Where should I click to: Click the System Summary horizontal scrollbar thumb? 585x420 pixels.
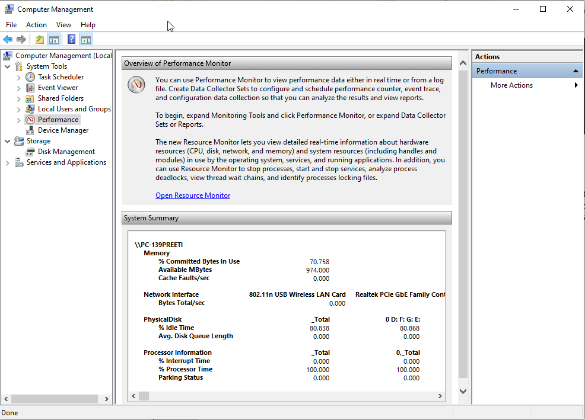[144, 396]
